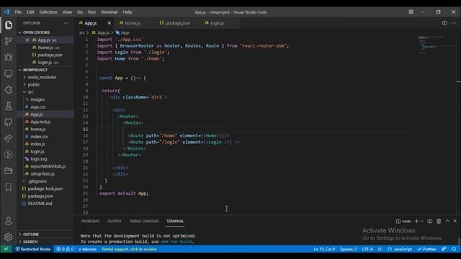Viewport: 461px width, 259px height.
Task: Open the File menu
Action: tap(18, 12)
